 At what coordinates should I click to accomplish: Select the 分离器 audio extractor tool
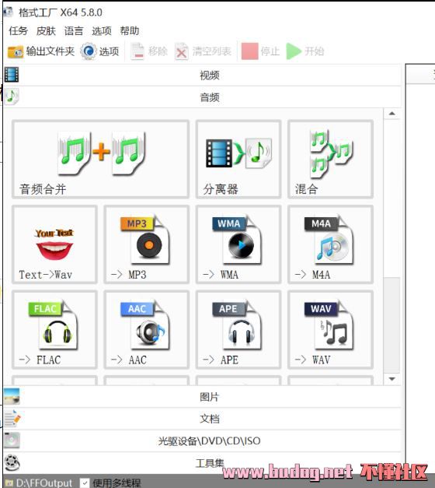click(238, 159)
